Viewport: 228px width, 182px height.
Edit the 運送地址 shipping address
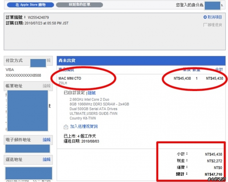pyautogui.click(x=47, y=160)
